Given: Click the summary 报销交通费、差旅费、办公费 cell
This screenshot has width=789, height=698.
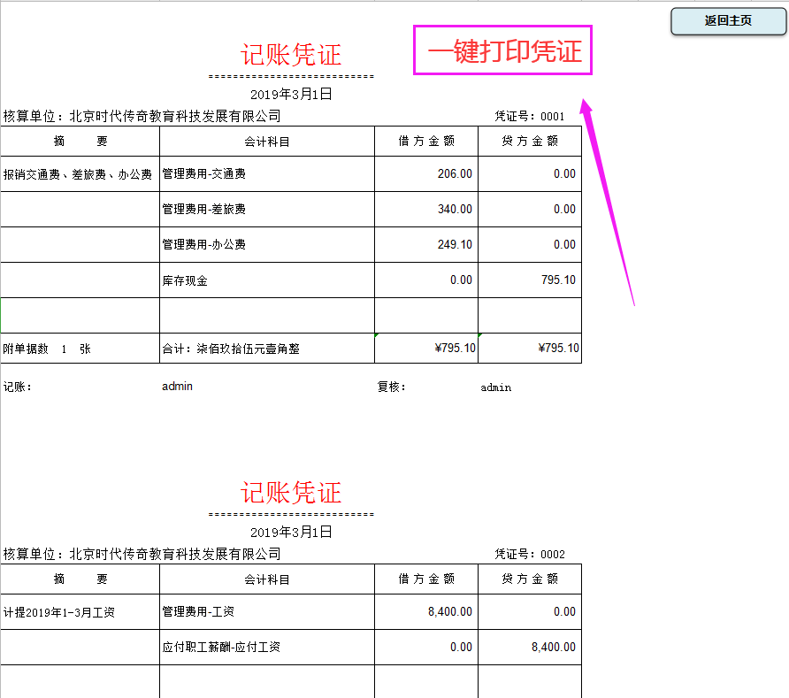Looking at the screenshot, I should [x=80, y=173].
